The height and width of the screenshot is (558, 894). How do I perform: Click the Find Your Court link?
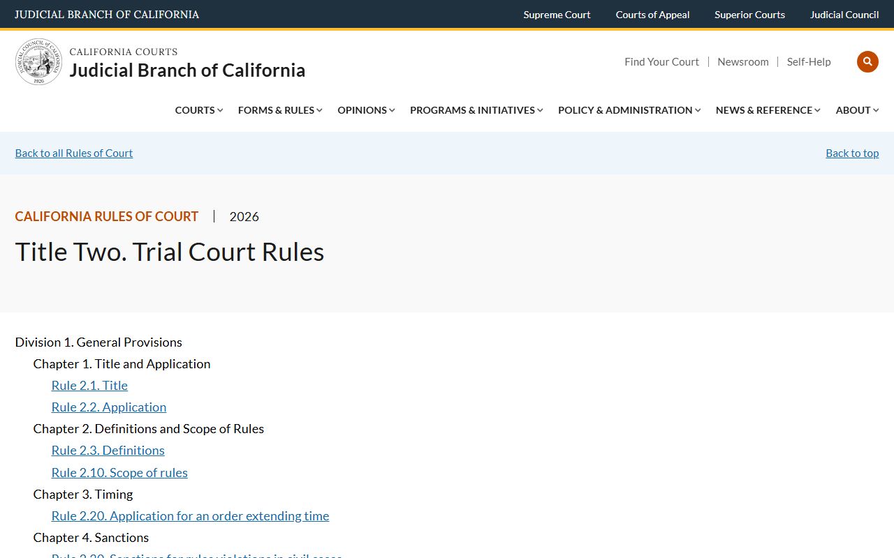click(661, 62)
